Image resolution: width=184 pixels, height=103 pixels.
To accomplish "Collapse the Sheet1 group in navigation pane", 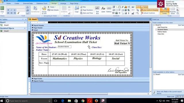I will click(x=25, y=22).
